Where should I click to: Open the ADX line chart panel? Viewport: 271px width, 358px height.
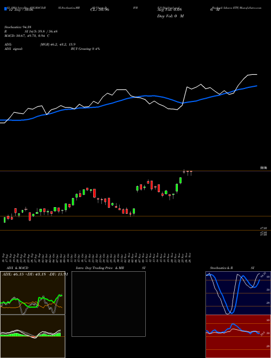[33, 293]
